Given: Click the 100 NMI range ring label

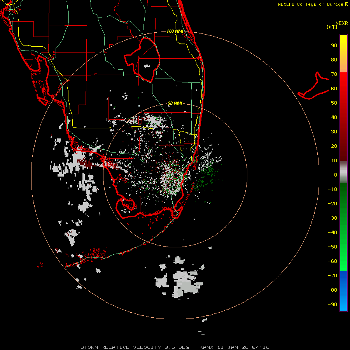Looking at the screenshot, I should [x=175, y=31].
